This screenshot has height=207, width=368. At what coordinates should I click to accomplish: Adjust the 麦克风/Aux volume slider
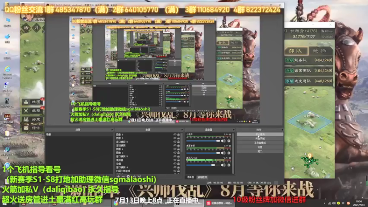click(x=203, y=165)
